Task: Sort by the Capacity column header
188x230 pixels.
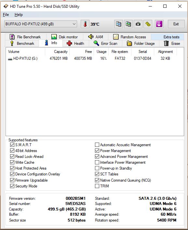Action: (57, 52)
